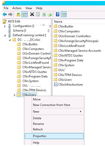The height and width of the screenshot is (146, 105).
Task: Toggle the Show/Hide Action Pane icon
Action: pos(64,14)
